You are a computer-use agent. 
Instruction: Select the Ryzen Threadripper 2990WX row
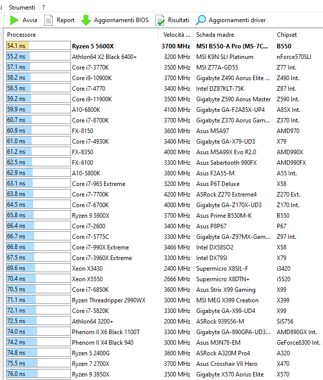(164, 300)
